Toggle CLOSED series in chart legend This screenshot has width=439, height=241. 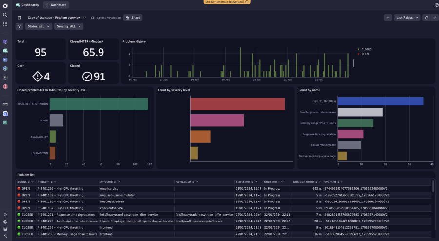click(364, 49)
